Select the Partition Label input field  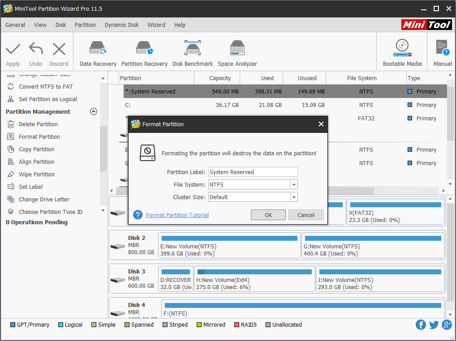(253, 172)
